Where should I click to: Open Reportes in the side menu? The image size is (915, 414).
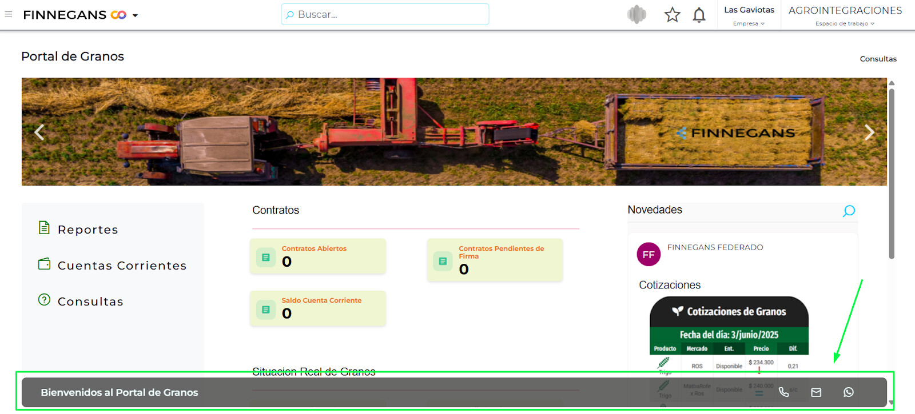(88, 230)
